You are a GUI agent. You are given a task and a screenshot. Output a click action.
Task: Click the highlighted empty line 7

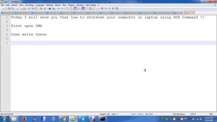click(114, 43)
